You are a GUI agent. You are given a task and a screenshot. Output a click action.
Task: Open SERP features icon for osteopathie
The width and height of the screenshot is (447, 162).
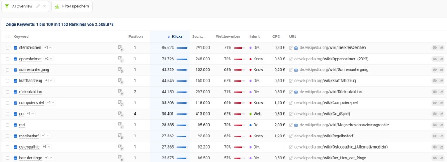point(120,147)
